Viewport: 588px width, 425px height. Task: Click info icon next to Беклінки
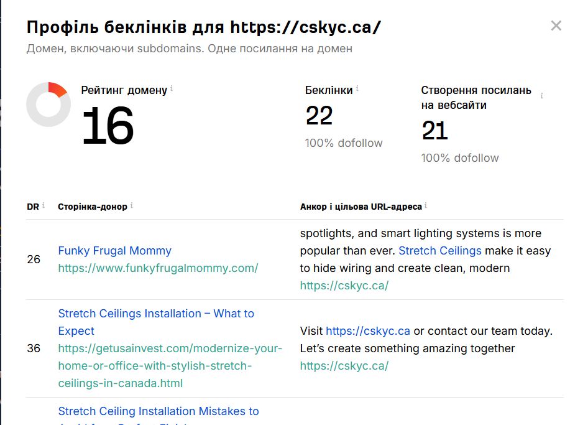357,88
